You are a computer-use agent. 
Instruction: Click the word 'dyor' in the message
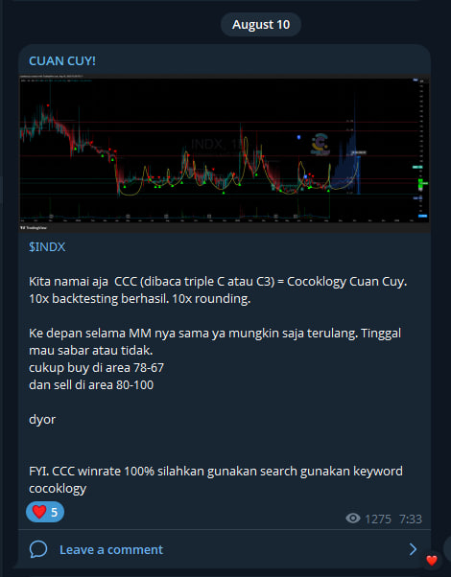point(42,420)
